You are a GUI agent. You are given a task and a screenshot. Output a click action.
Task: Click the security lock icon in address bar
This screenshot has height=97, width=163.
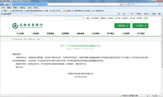click(x=121, y=4)
